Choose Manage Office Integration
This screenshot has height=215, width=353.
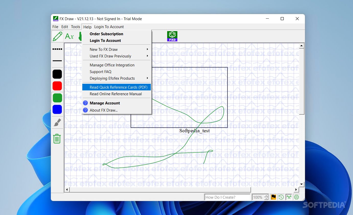pyautogui.click(x=117, y=65)
